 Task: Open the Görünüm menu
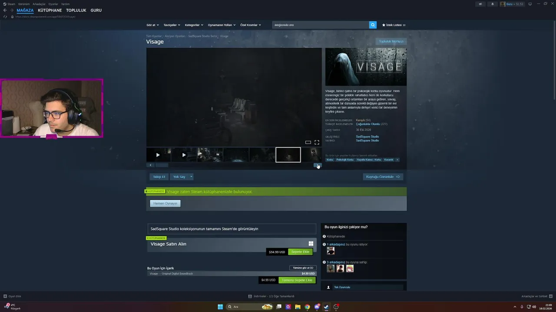tap(24, 4)
